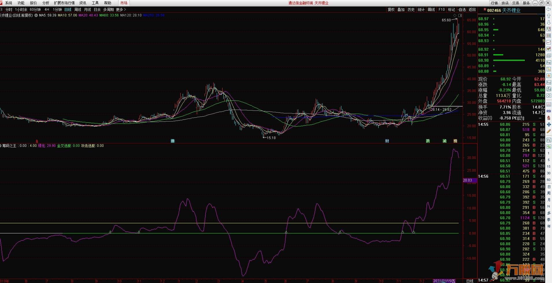This screenshot has width=552, height=283.
Task: Click the news page icon in sidebar
Action: click(x=549, y=56)
